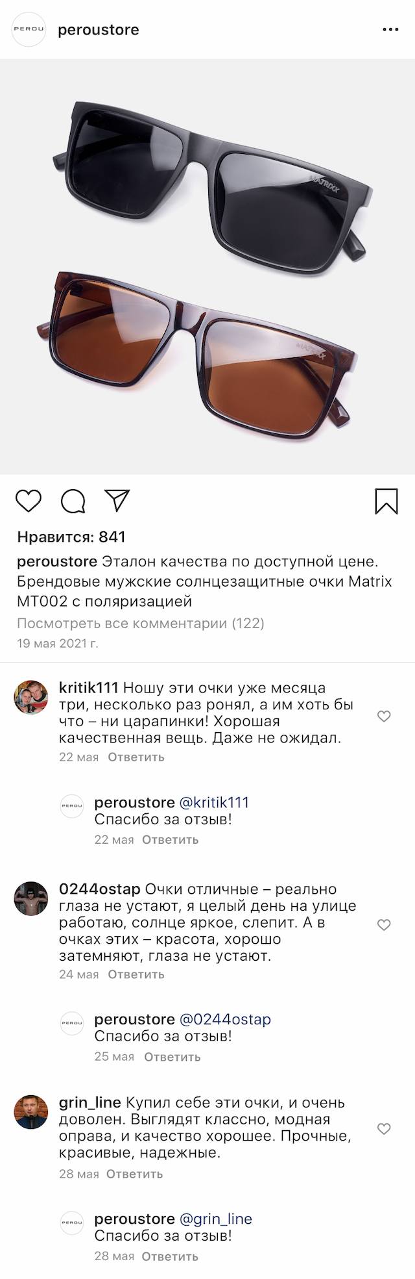Viewport: 415px width, 1279px height.
Task: Open the PEROU profile avatar in header
Action: pos(29,30)
